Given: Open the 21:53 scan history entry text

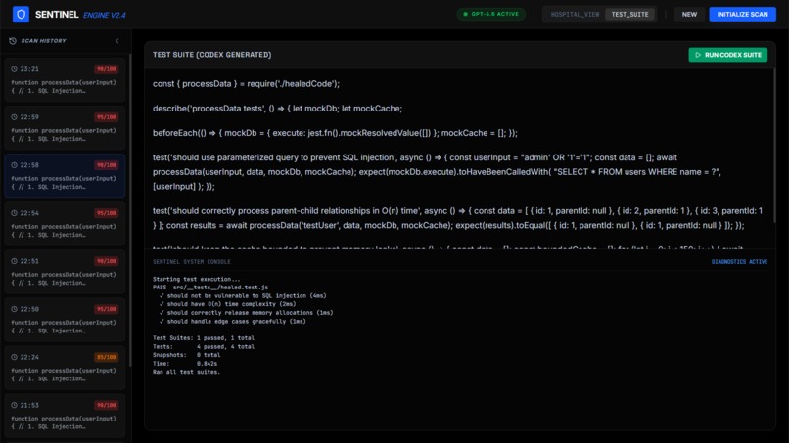Looking at the screenshot, I should (64, 422).
